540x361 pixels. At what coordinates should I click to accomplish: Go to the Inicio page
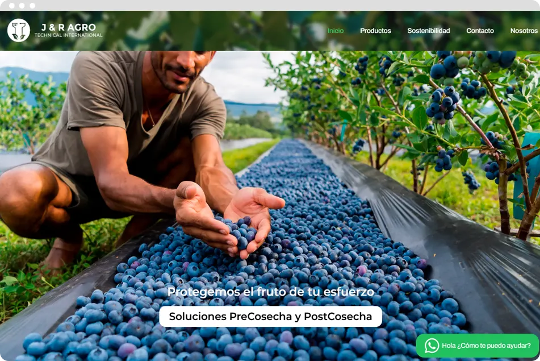[x=336, y=31]
